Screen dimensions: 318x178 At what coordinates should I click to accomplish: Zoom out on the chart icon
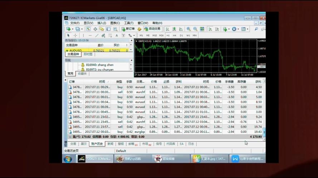[x=195, y=29]
